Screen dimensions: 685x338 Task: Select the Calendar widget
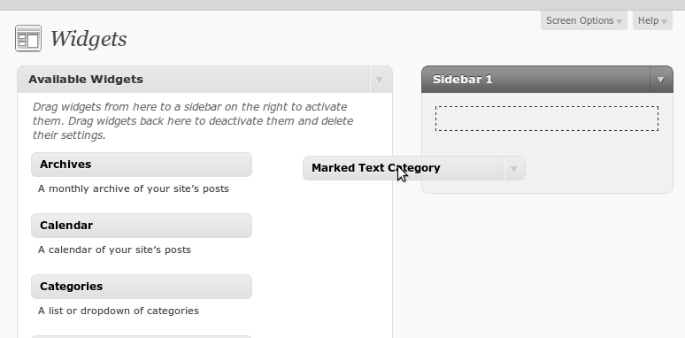tap(142, 226)
